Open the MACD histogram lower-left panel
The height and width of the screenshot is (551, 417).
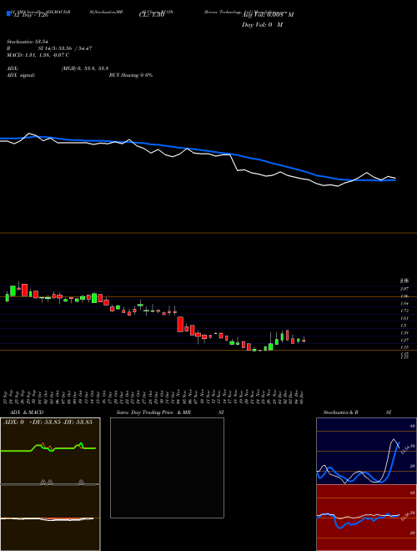pyautogui.click(x=50, y=518)
